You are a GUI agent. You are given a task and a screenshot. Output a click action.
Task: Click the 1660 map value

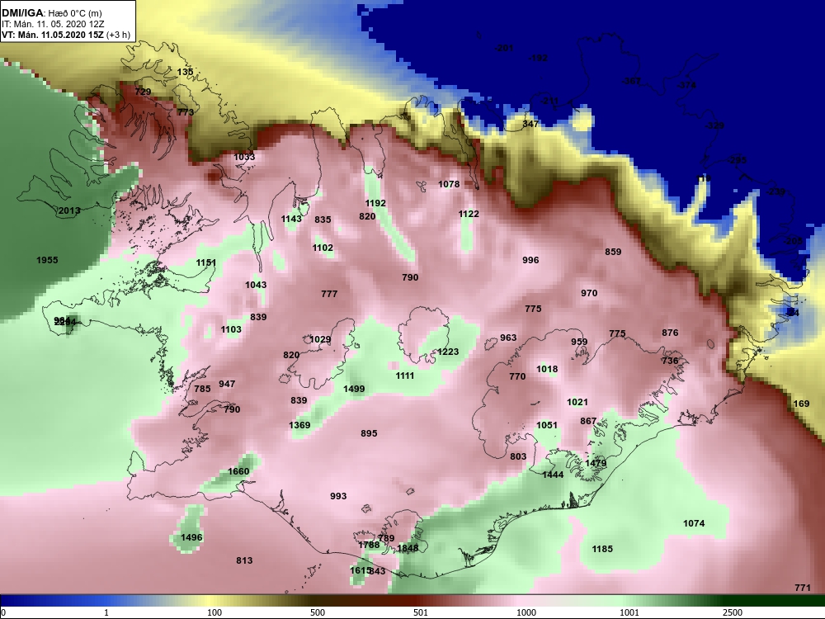pos(238,471)
